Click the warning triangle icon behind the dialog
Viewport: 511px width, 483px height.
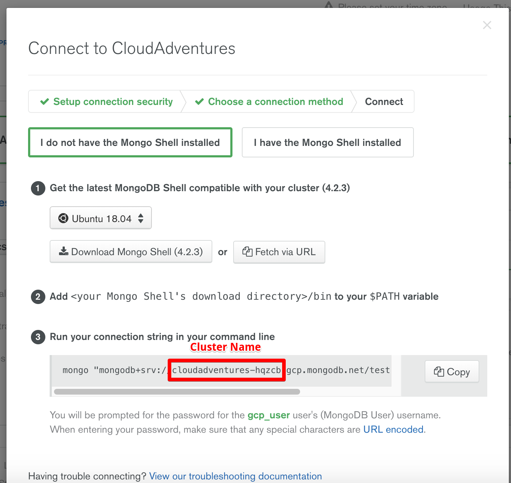tap(329, 5)
